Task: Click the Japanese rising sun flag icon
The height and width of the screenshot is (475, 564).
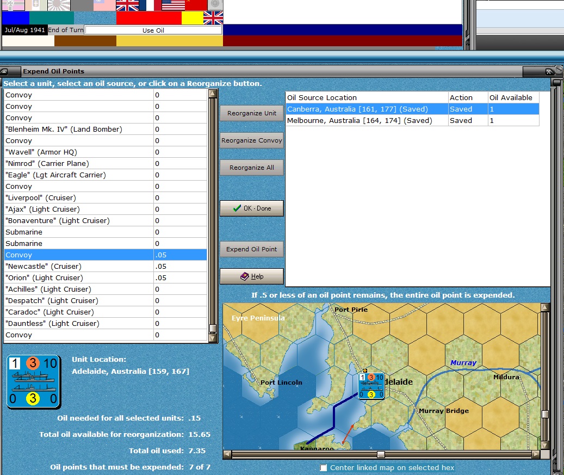Action: tap(59, 5)
